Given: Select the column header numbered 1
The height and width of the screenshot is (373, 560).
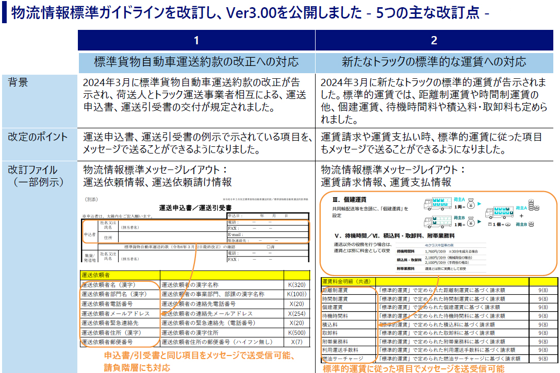Looking at the screenshot, I should [196, 40].
